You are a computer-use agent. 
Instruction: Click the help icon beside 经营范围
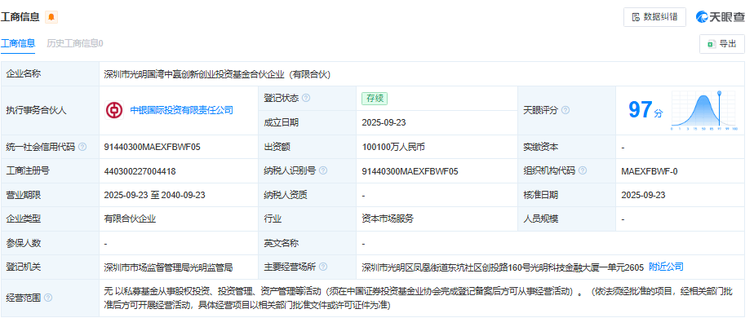point(47,298)
